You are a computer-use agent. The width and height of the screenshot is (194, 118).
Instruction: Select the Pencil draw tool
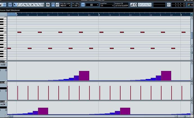(18, 5)
